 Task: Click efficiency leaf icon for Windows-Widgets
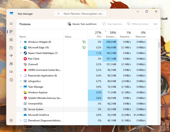[84, 42]
